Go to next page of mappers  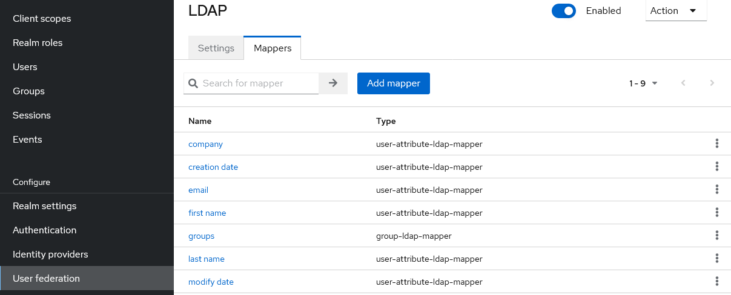[x=712, y=83]
